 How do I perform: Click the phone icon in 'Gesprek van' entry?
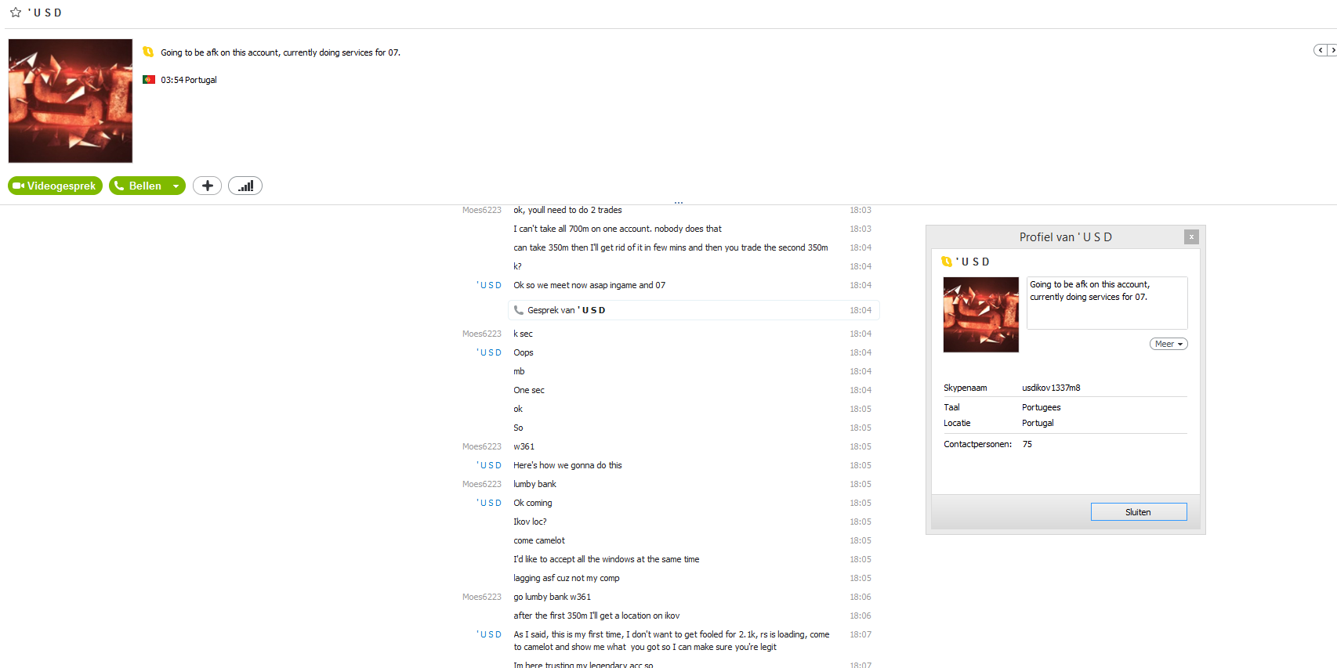pos(519,310)
